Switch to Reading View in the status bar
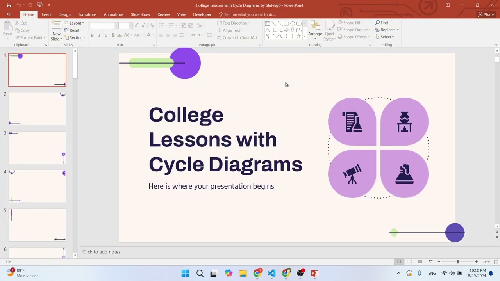This screenshot has height=281, width=500. point(420,262)
